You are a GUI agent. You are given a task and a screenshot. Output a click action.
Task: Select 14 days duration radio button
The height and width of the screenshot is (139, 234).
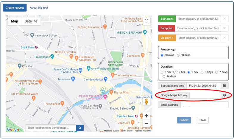[164, 76]
